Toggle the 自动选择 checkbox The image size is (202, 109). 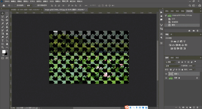[15, 5]
